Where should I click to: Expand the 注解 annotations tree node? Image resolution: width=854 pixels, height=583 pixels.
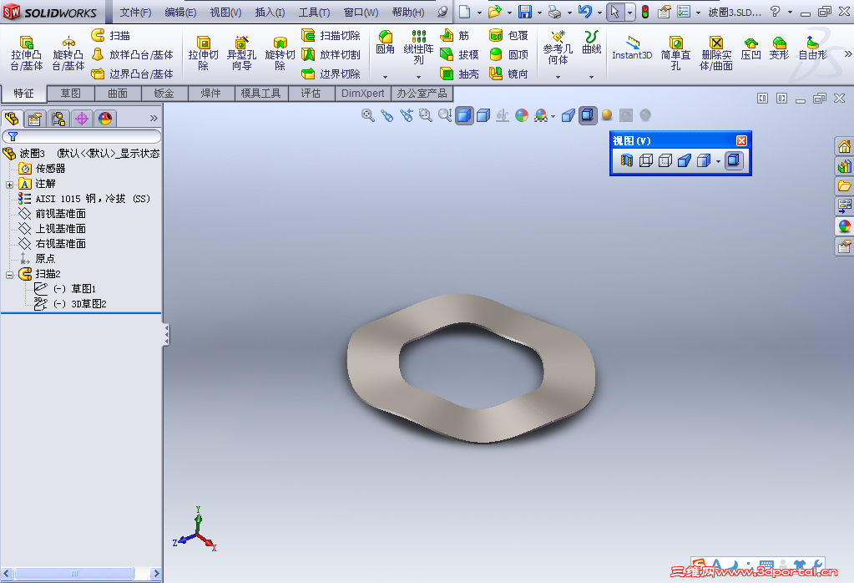point(9,185)
